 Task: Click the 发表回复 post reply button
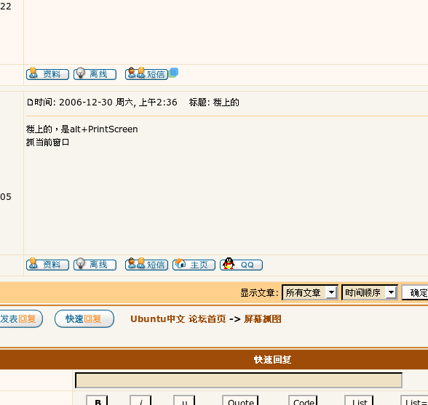pyautogui.click(x=21, y=318)
